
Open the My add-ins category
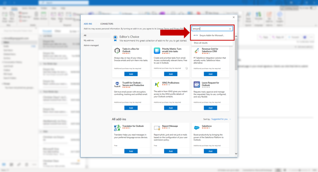pos(89,40)
